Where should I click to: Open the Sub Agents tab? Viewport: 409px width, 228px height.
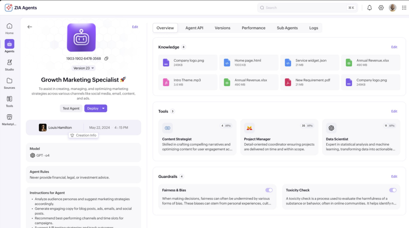(x=287, y=28)
